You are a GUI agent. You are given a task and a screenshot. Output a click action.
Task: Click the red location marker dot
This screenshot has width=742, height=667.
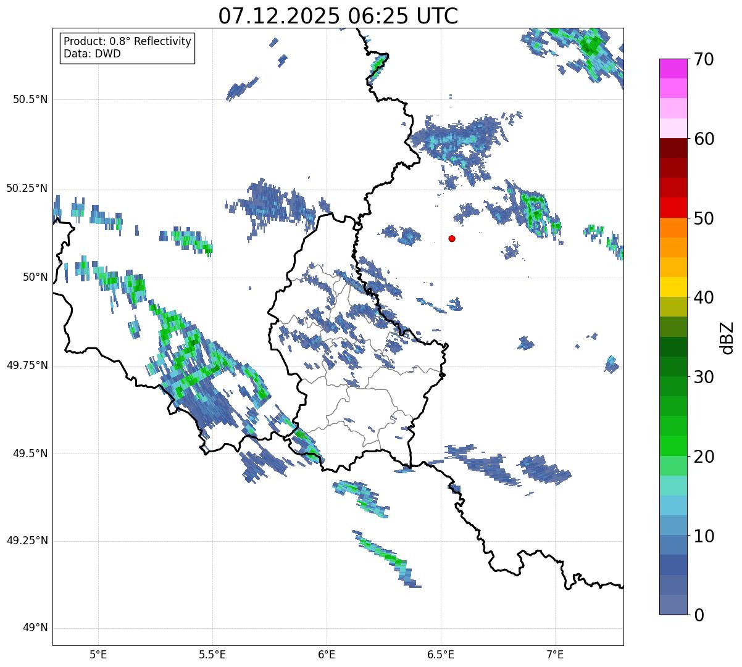pyautogui.click(x=452, y=238)
